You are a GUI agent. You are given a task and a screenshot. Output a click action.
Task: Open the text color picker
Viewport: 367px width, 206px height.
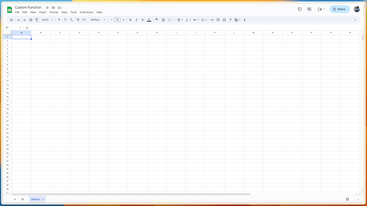click(149, 20)
